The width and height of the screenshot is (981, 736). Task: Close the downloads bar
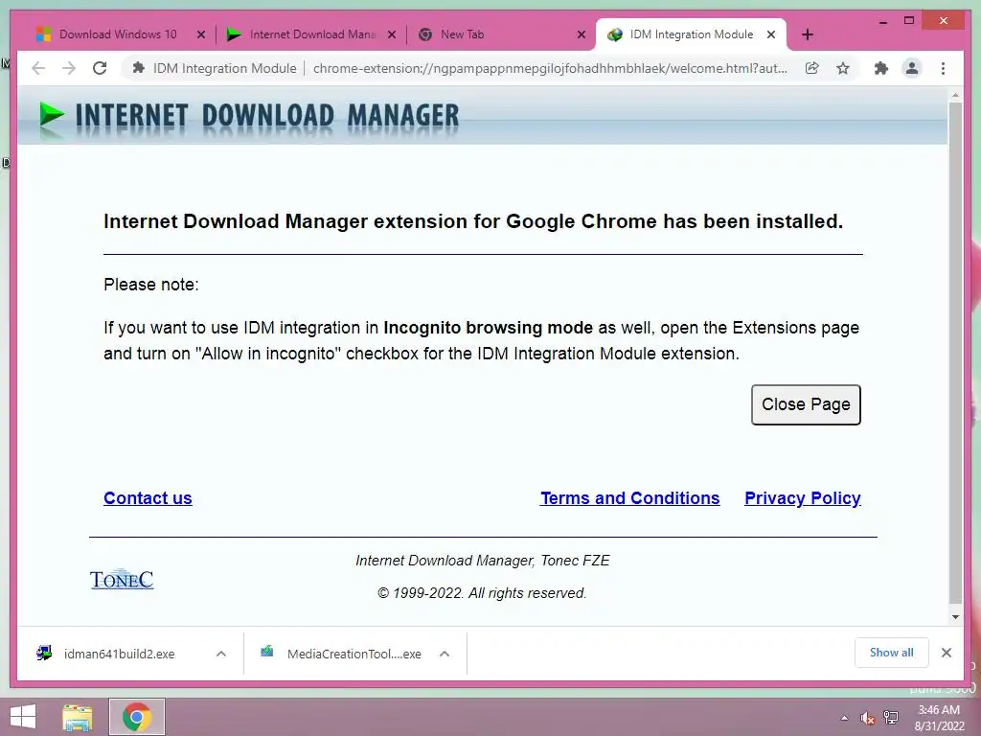(947, 653)
